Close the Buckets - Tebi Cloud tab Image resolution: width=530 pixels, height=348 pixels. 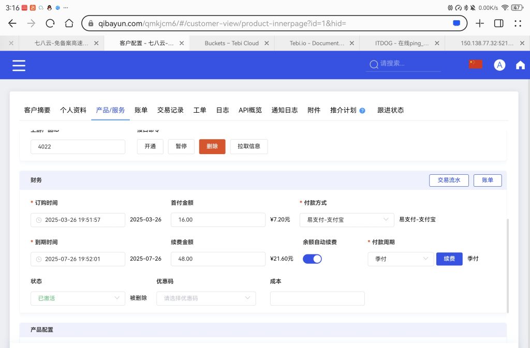pyautogui.click(x=267, y=43)
